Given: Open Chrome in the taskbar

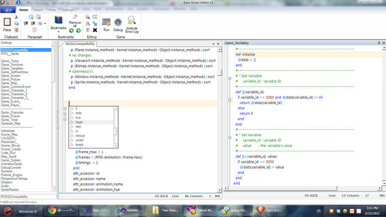Looking at the screenshot, I should point(61,211).
